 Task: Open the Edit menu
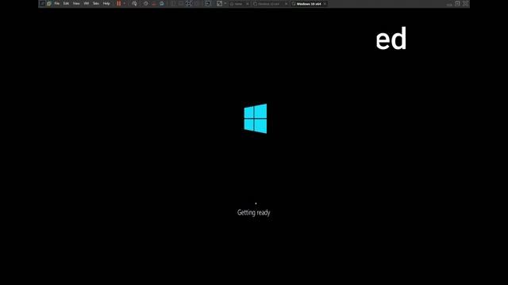click(66, 3)
